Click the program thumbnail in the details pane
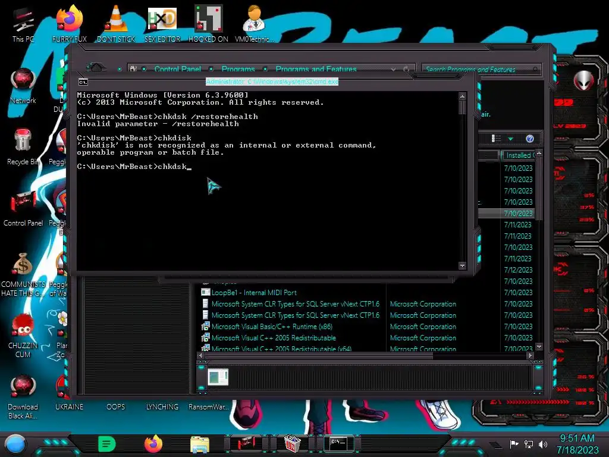Image resolution: width=609 pixels, height=457 pixels. pos(218,377)
